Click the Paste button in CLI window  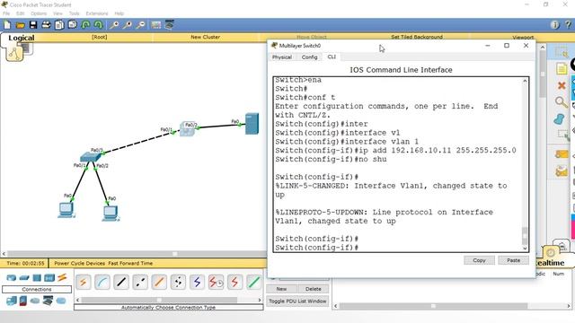tap(513, 260)
